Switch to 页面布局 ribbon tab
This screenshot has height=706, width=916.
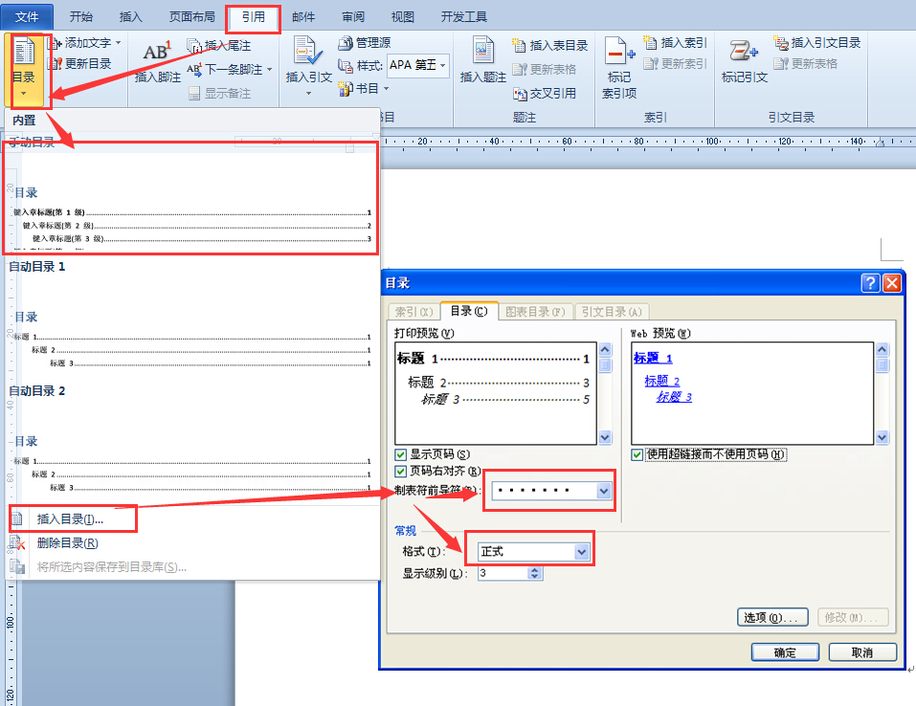coord(192,17)
